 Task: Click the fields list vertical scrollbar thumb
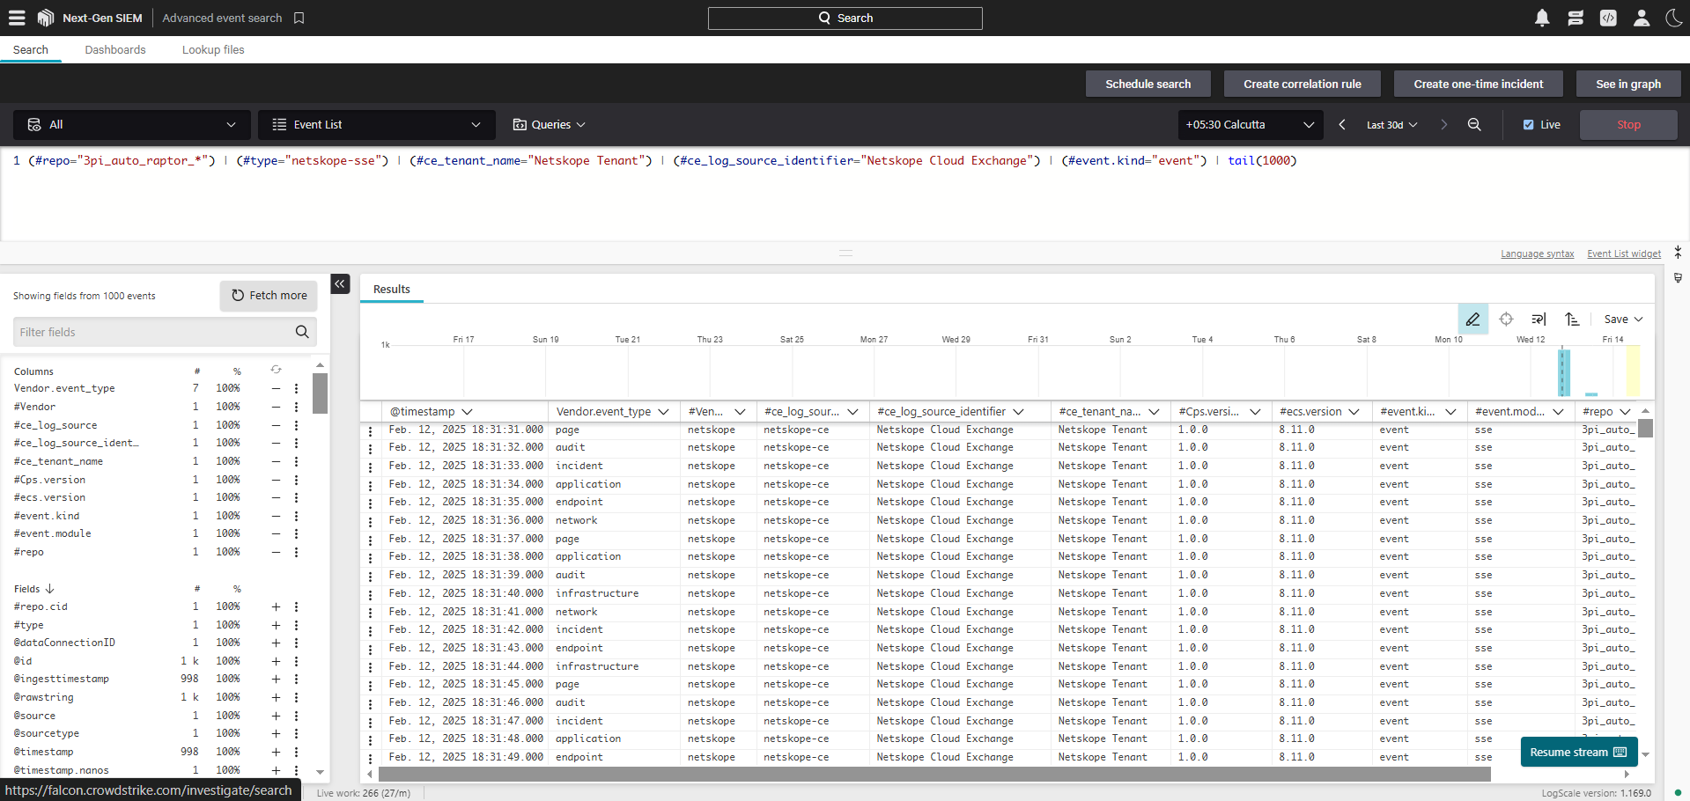point(320,393)
